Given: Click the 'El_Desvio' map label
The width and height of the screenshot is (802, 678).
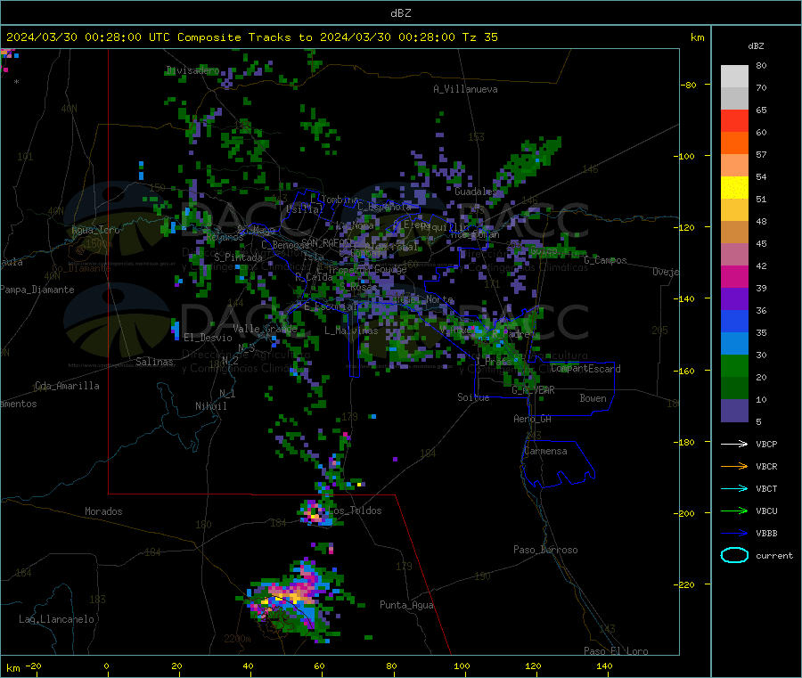Looking at the screenshot, I should pos(209,338).
